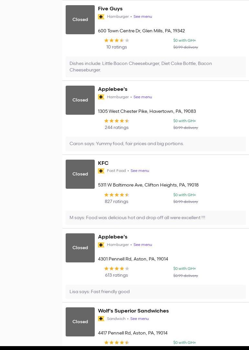Click the GH+ badge icon under Applebee's Havertown

pyautogui.click(x=101, y=97)
